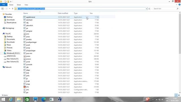The image size is (181, 102).
Task: Select the extcheck file icon
Action: [x=25, y=20]
